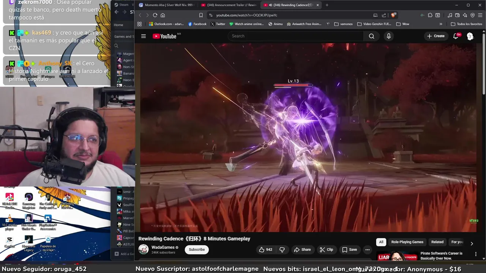Image resolution: width=486 pixels, height=273 pixels.
Task: Click the share icon in the address bar
Action: [384, 15]
